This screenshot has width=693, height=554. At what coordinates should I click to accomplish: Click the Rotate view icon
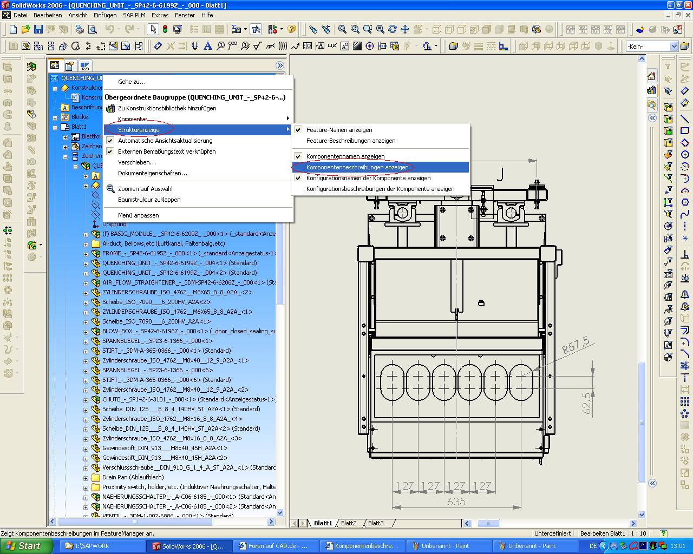(x=393, y=29)
